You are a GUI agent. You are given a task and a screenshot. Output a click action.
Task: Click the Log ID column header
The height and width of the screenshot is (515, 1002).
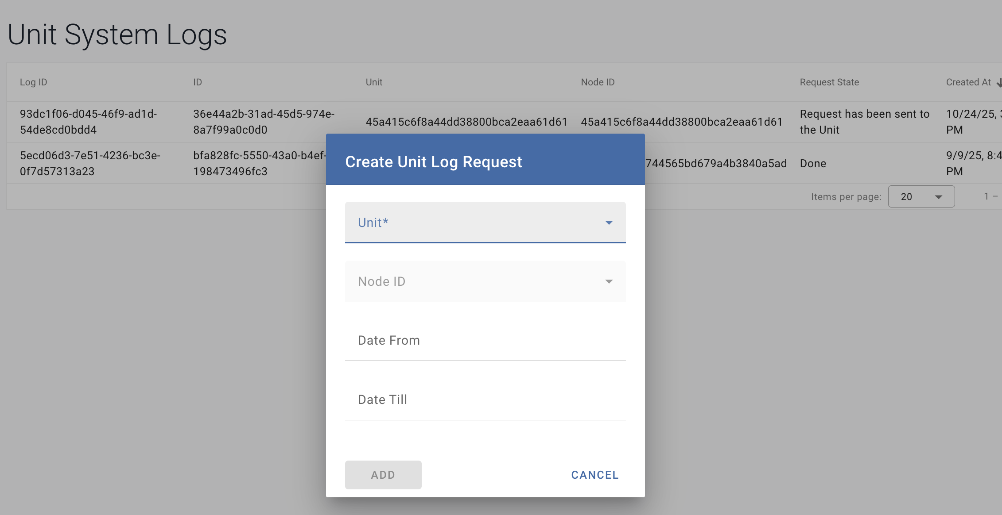tap(33, 82)
